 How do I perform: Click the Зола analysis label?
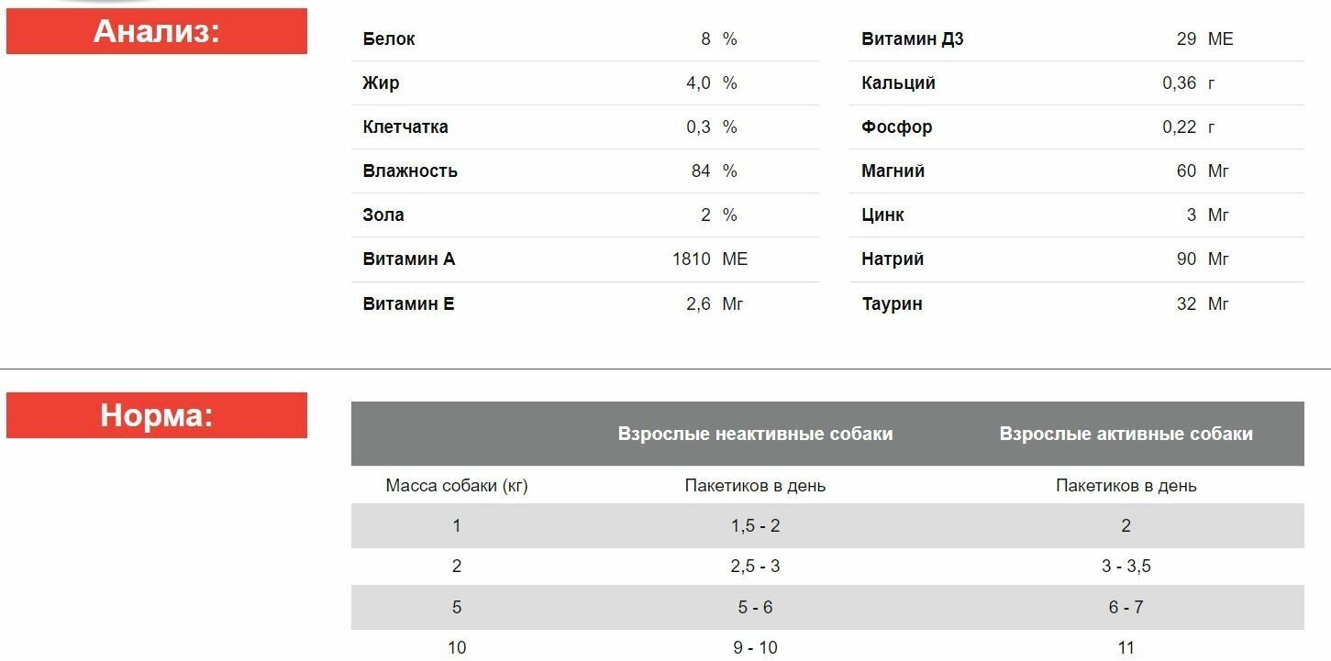[383, 215]
